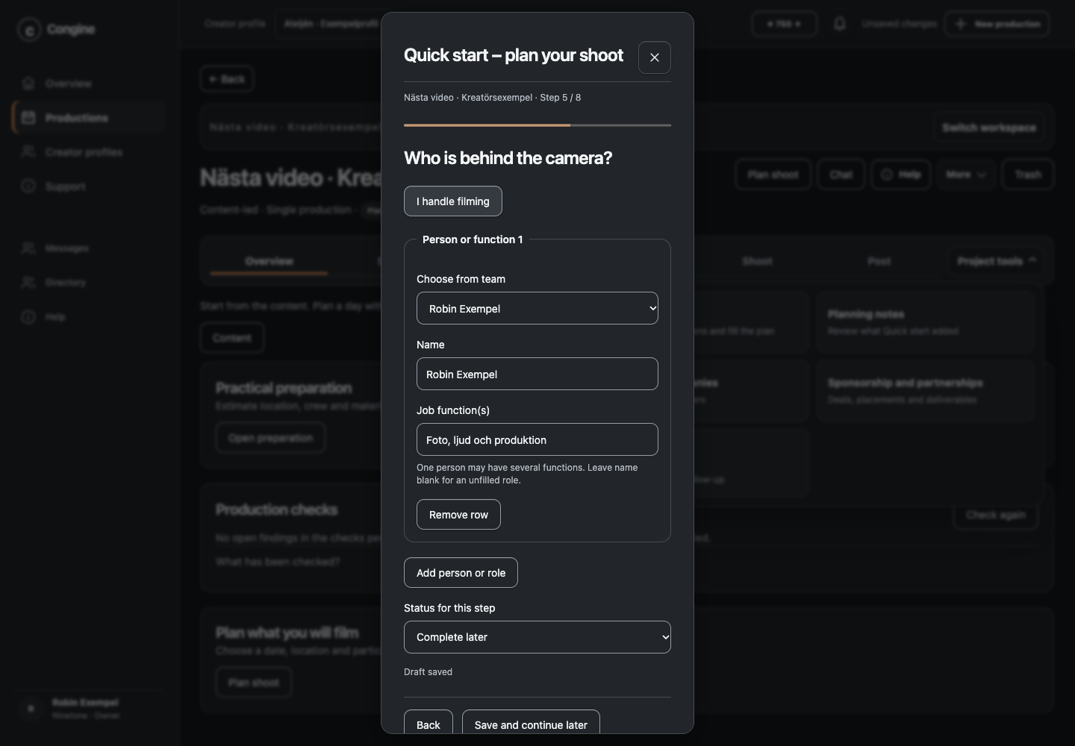The image size is (1075, 746).
Task: Edit the Job function(s) text field
Action: pyautogui.click(x=537, y=439)
